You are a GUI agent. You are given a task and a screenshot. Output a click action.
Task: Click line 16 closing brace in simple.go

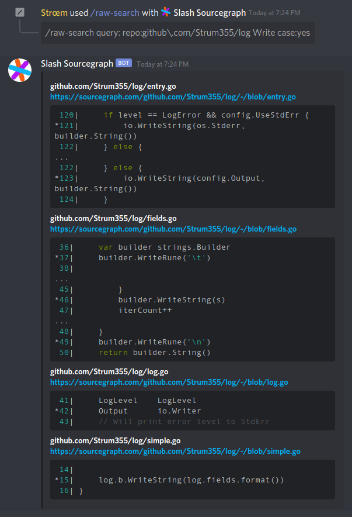point(71,491)
